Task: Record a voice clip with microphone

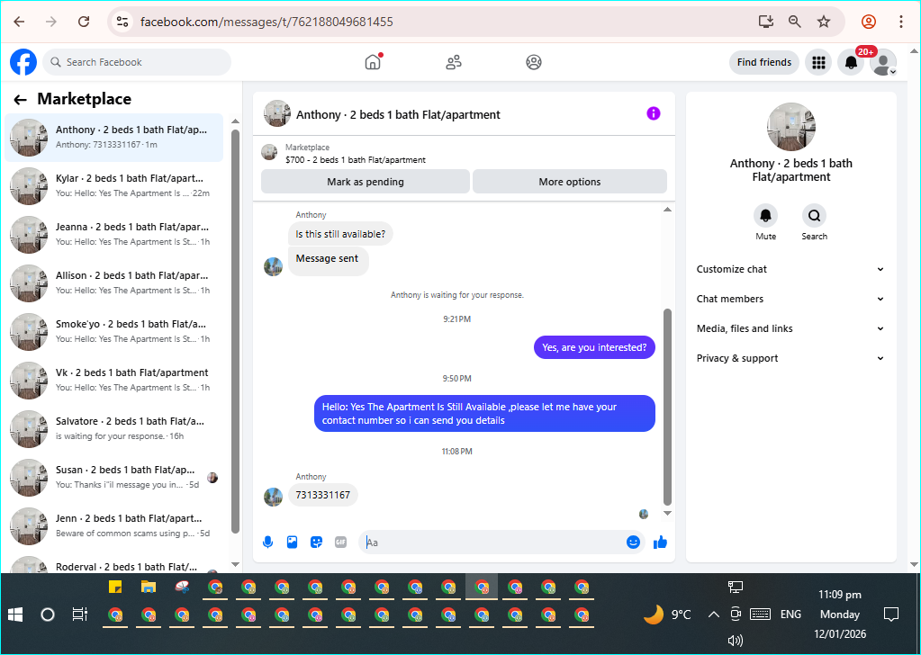Action: coord(268,543)
